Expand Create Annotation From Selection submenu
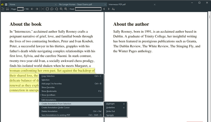The height and width of the screenshot is (122, 211). pos(71,104)
